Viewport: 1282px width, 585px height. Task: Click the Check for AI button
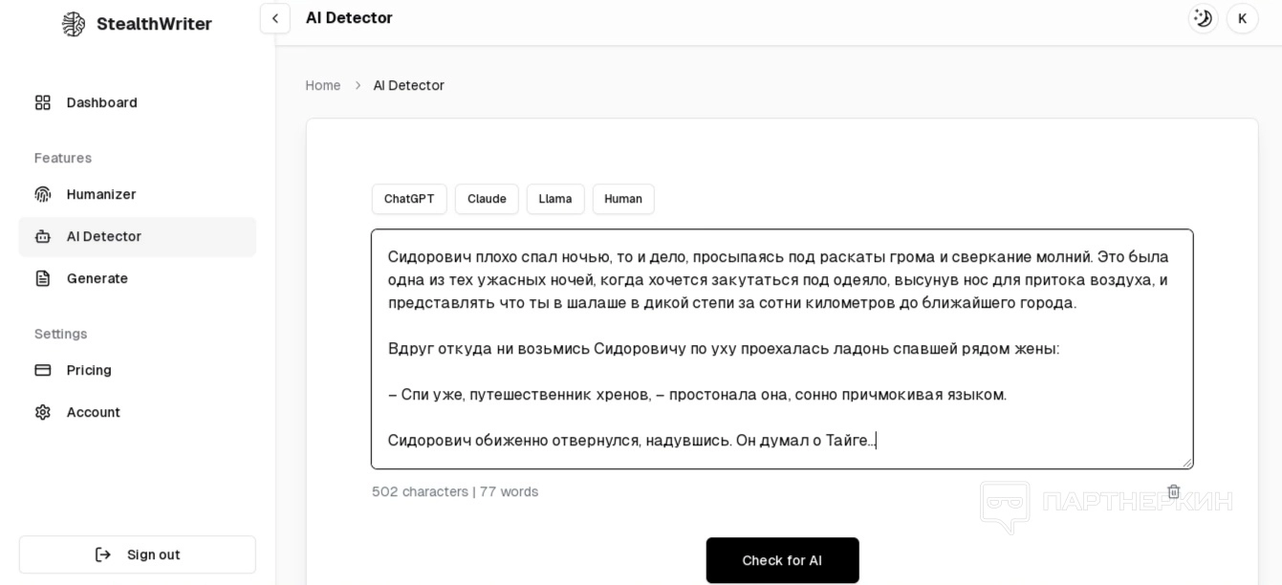[x=782, y=560]
